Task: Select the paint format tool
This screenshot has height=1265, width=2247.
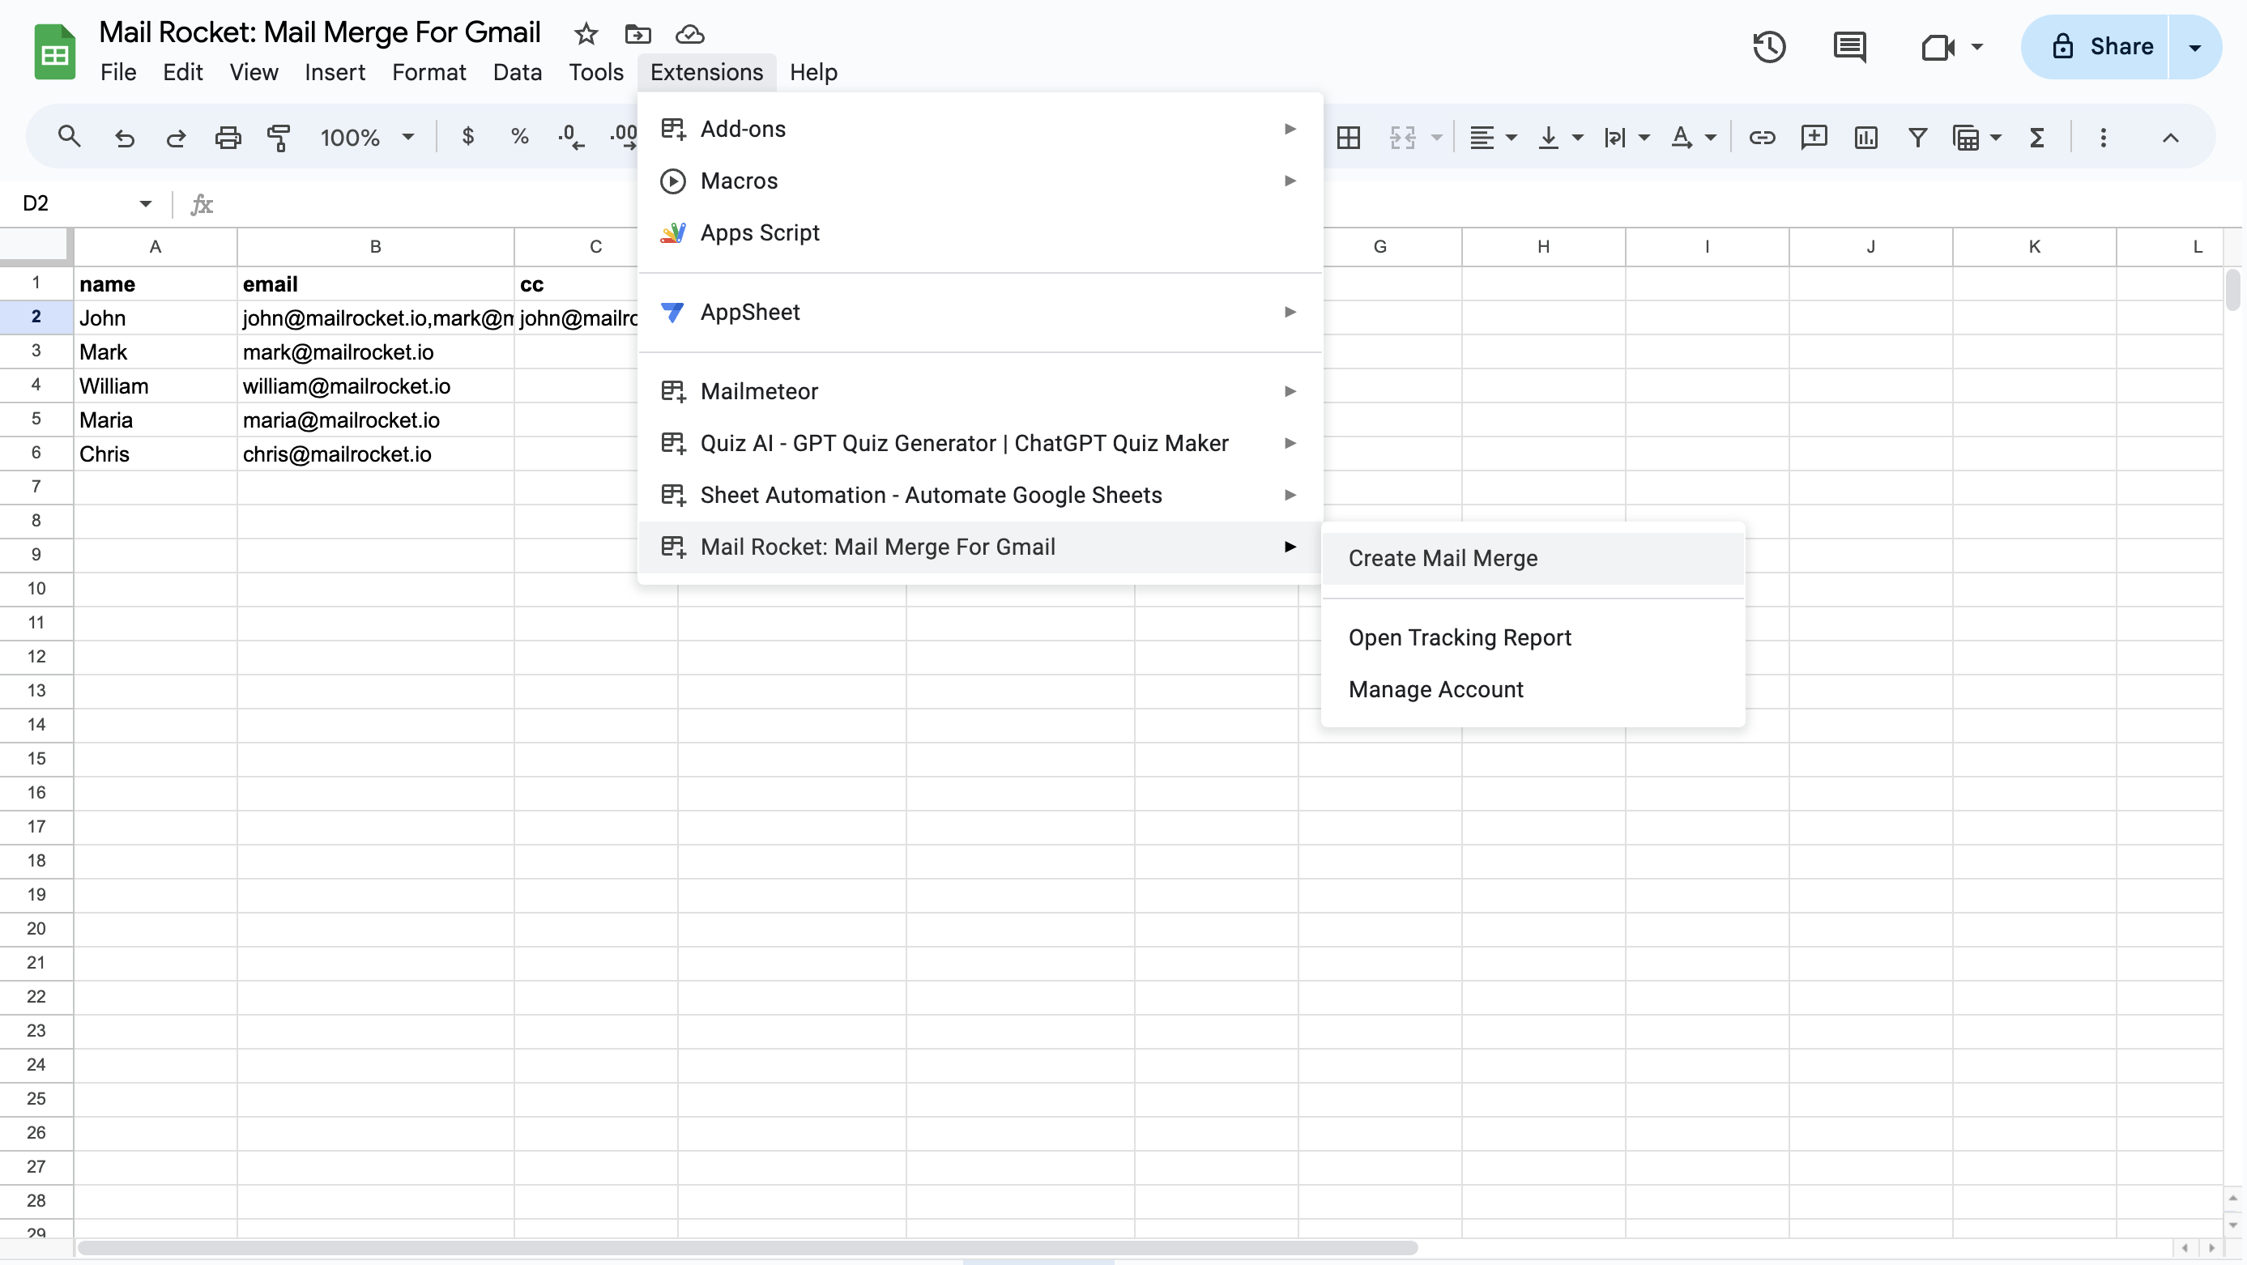Action: click(279, 137)
